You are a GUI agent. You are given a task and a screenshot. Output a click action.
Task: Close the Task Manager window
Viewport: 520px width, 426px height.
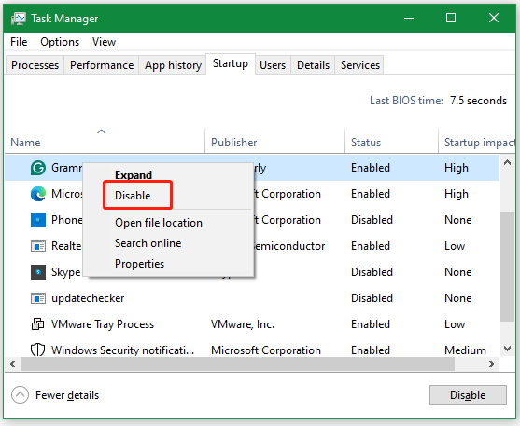494,18
